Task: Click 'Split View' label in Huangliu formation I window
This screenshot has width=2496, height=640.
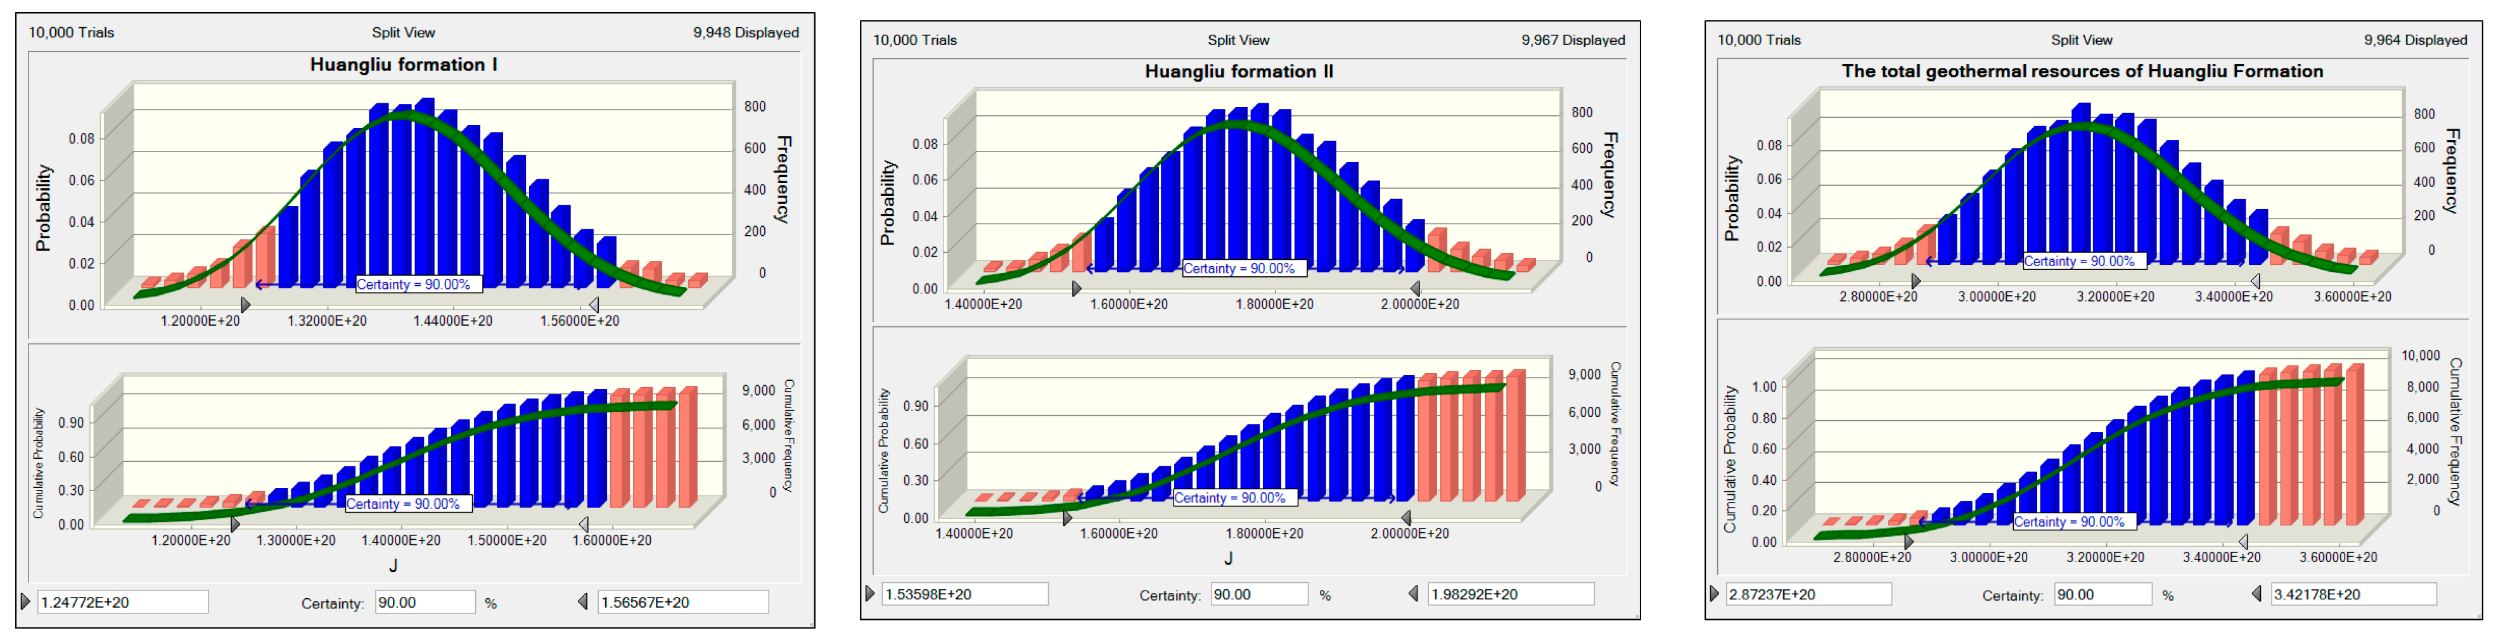Action: click(403, 32)
